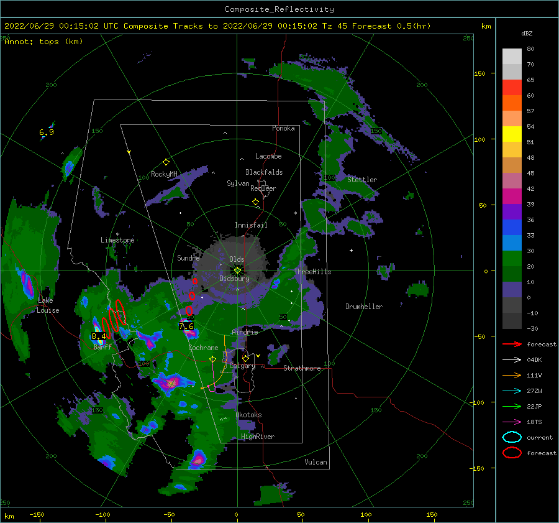Select the storm top label 8.4 near Banff
The height and width of the screenshot is (523, 559).
point(98,336)
